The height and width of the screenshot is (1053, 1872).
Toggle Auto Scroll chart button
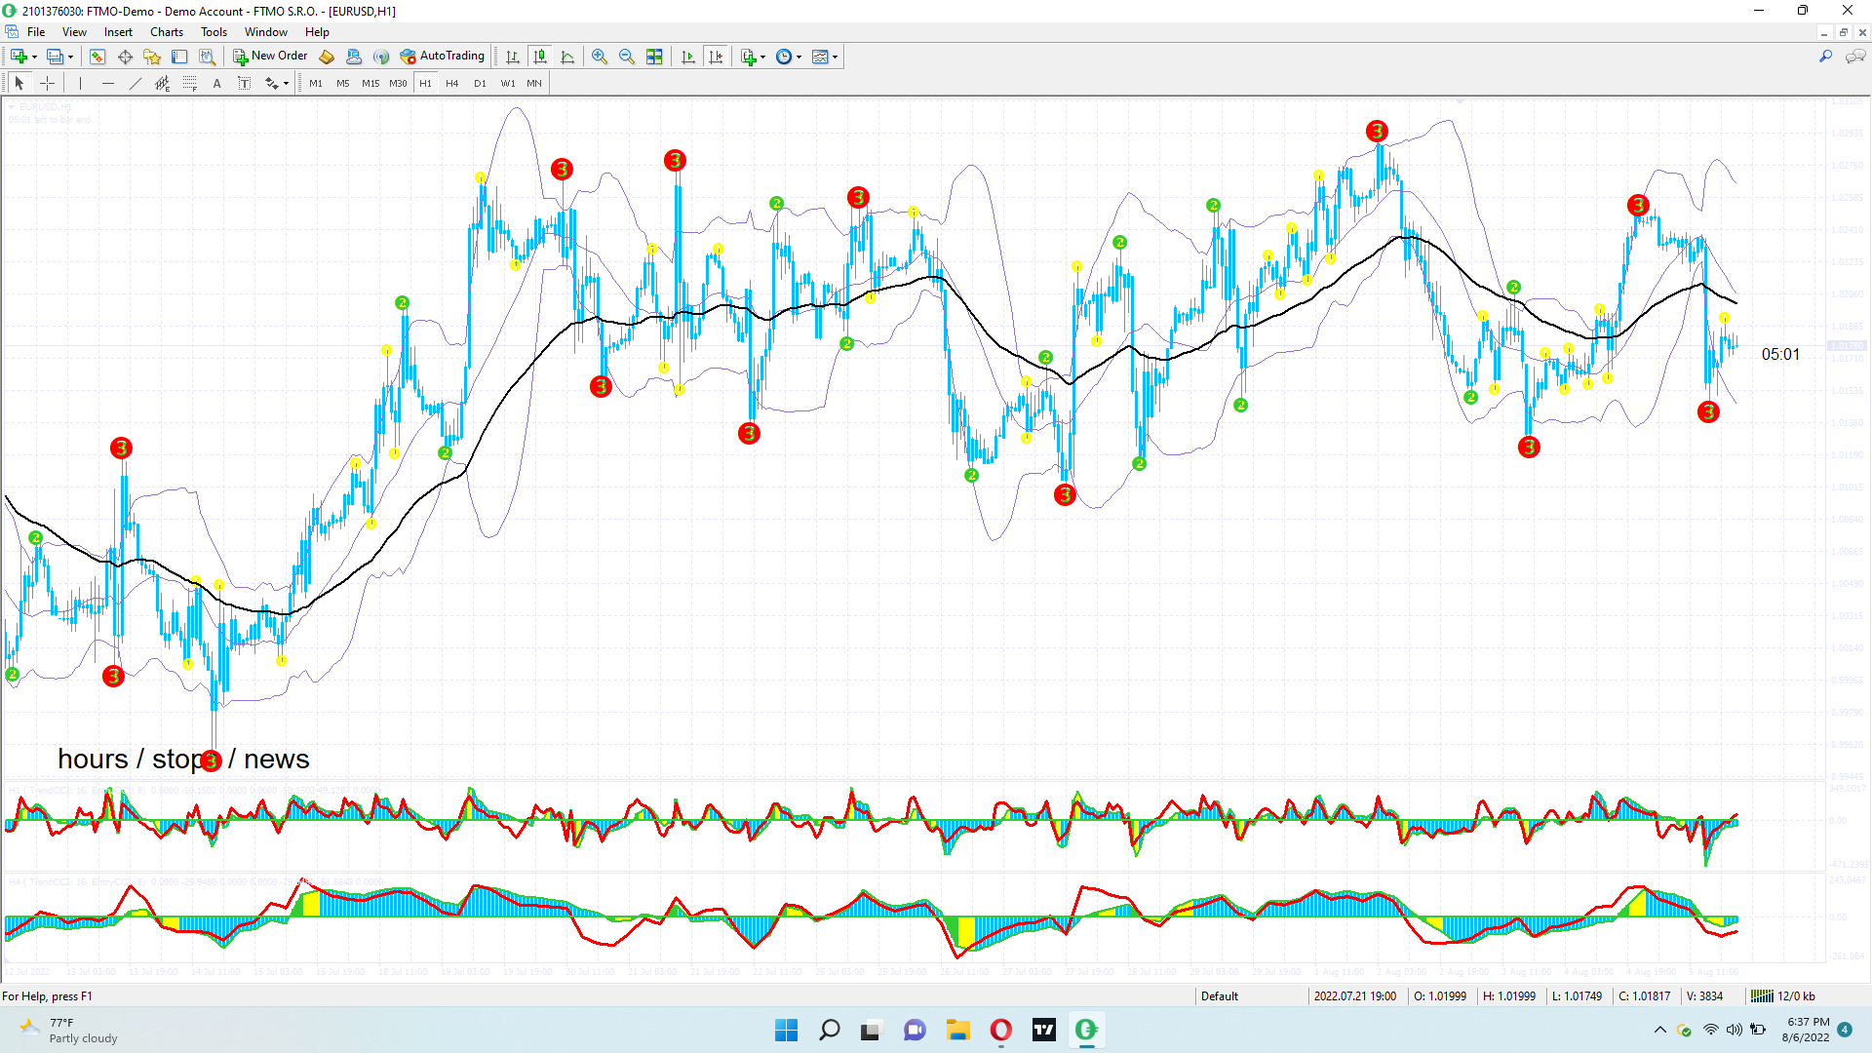tap(688, 57)
